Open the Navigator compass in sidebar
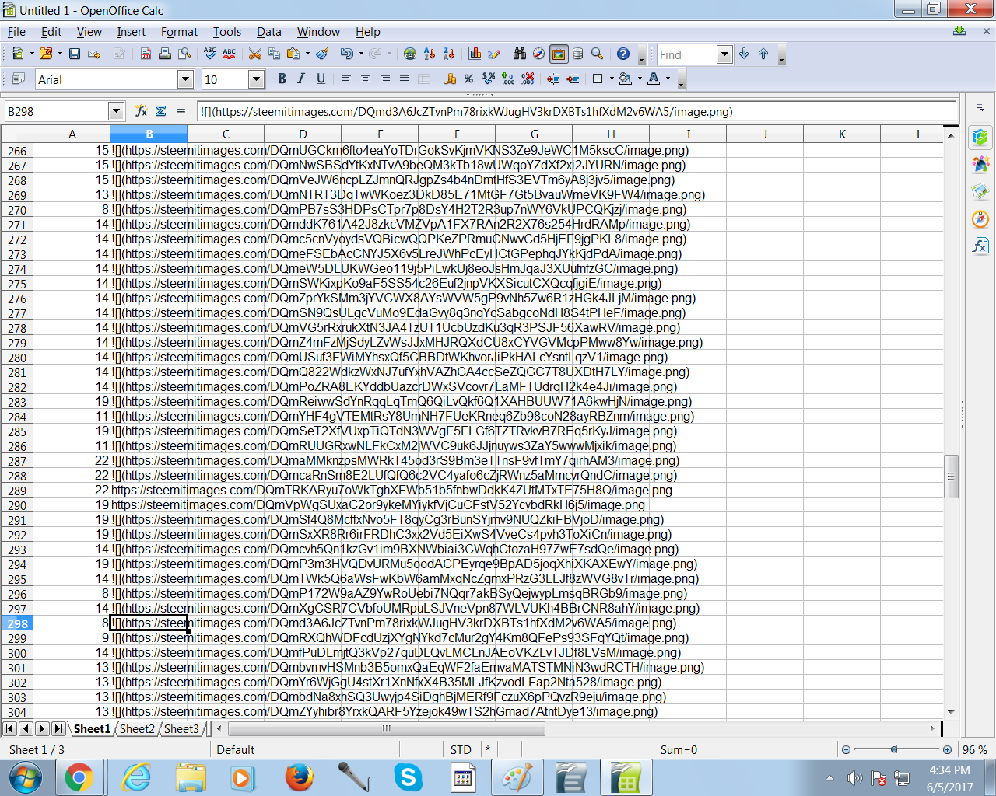Screen dimensions: 996x796 [980, 219]
